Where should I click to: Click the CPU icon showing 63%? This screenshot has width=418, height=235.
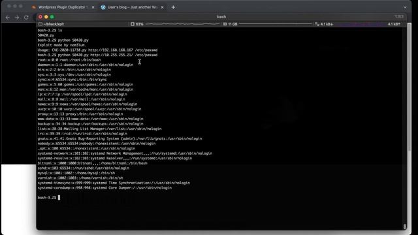[x=133, y=24]
